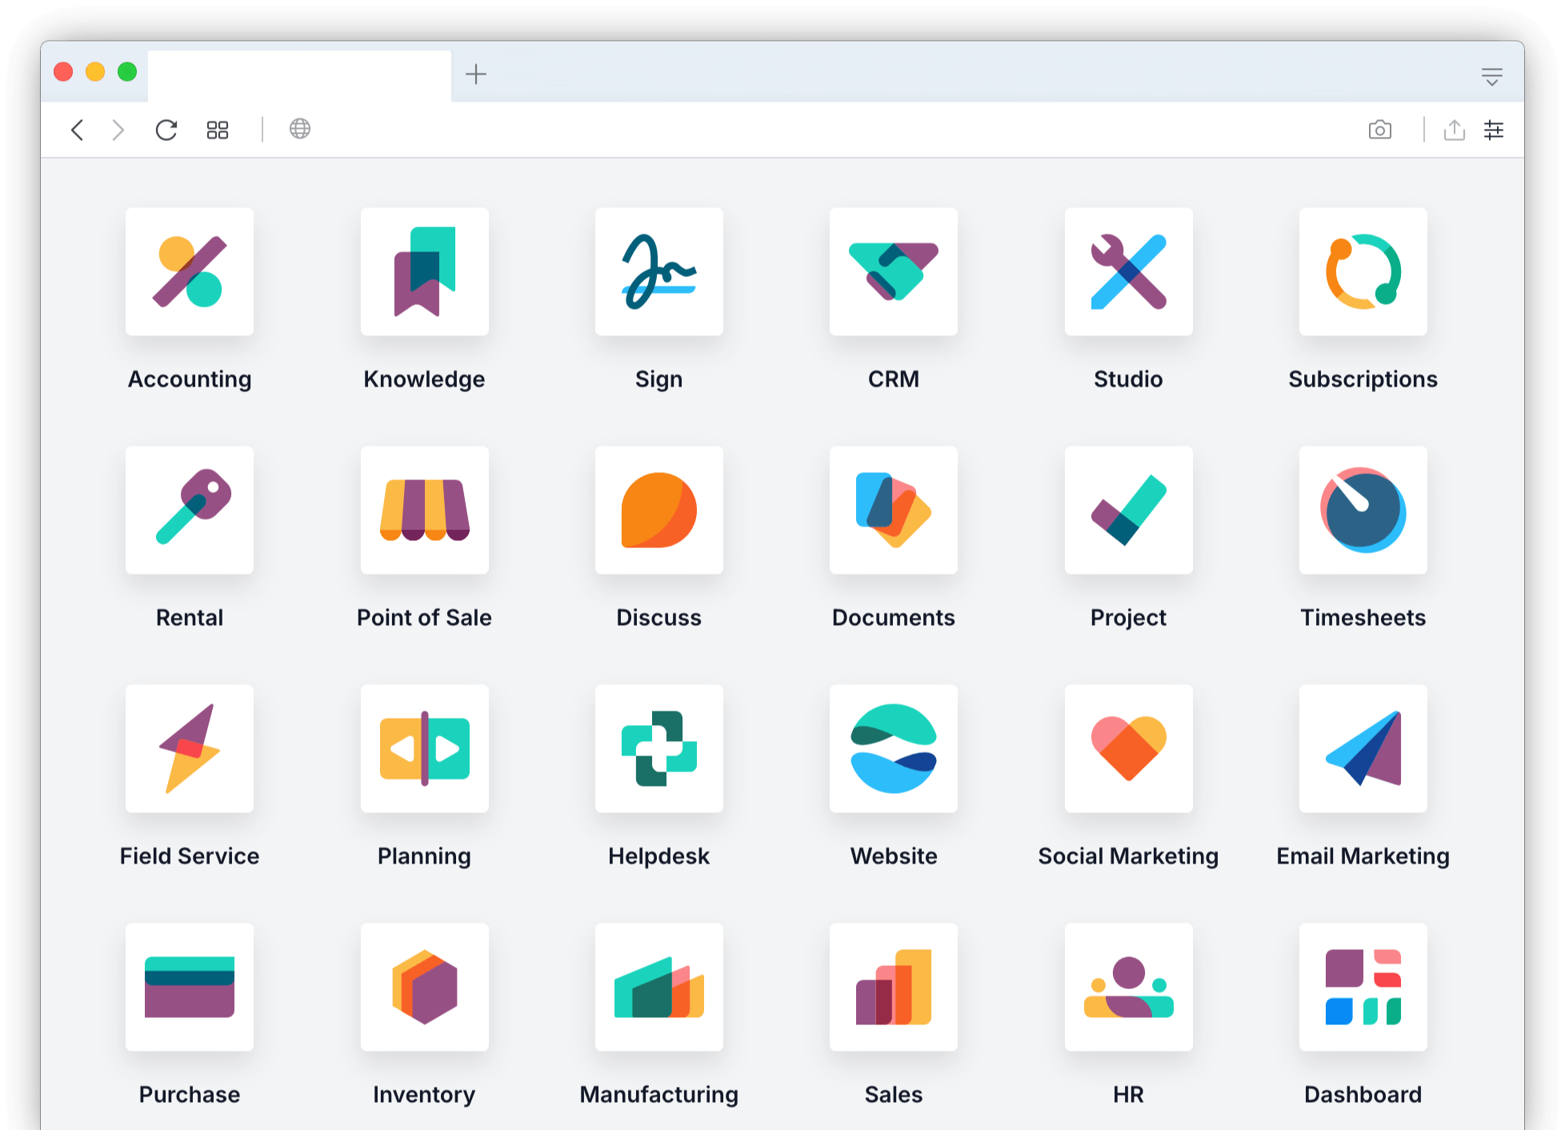Click the share upload icon
This screenshot has height=1130, width=1565.
pos(1454,130)
